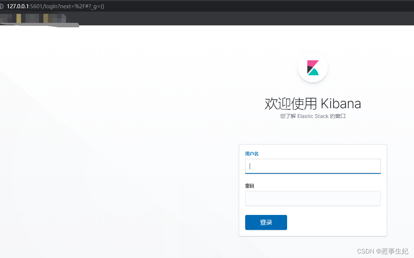Viewport: 414px width, 258px height.
Task: Click the Elastic Stack subtitle text
Action: [313, 116]
